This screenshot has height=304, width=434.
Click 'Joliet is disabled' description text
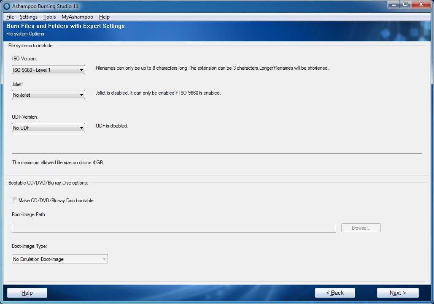pyautogui.click(x=158, y=93)
